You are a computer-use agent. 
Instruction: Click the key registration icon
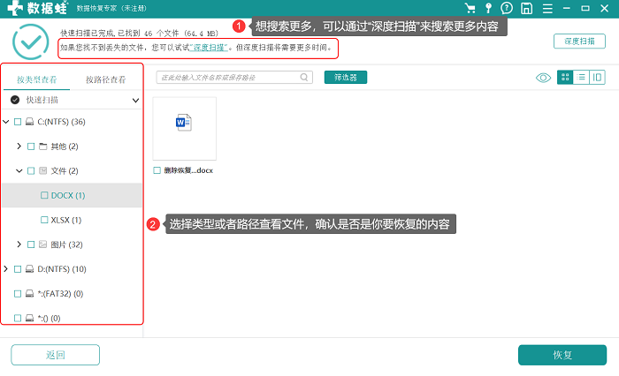coord(488,8)
